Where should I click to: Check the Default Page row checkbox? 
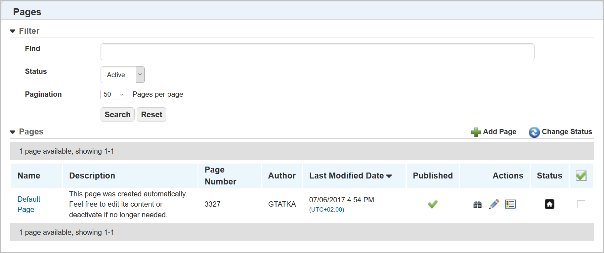point(581,204)
